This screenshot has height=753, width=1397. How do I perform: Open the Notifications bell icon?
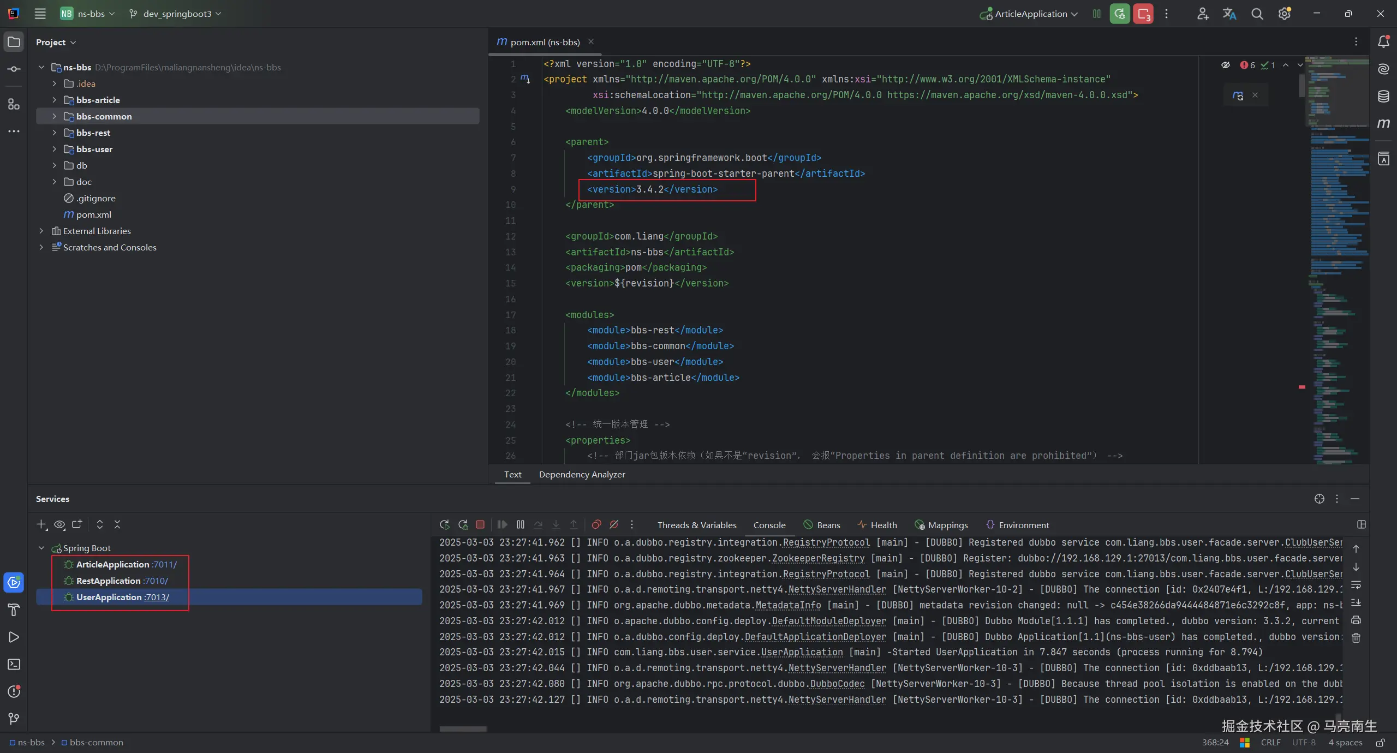pos(1383,42)
